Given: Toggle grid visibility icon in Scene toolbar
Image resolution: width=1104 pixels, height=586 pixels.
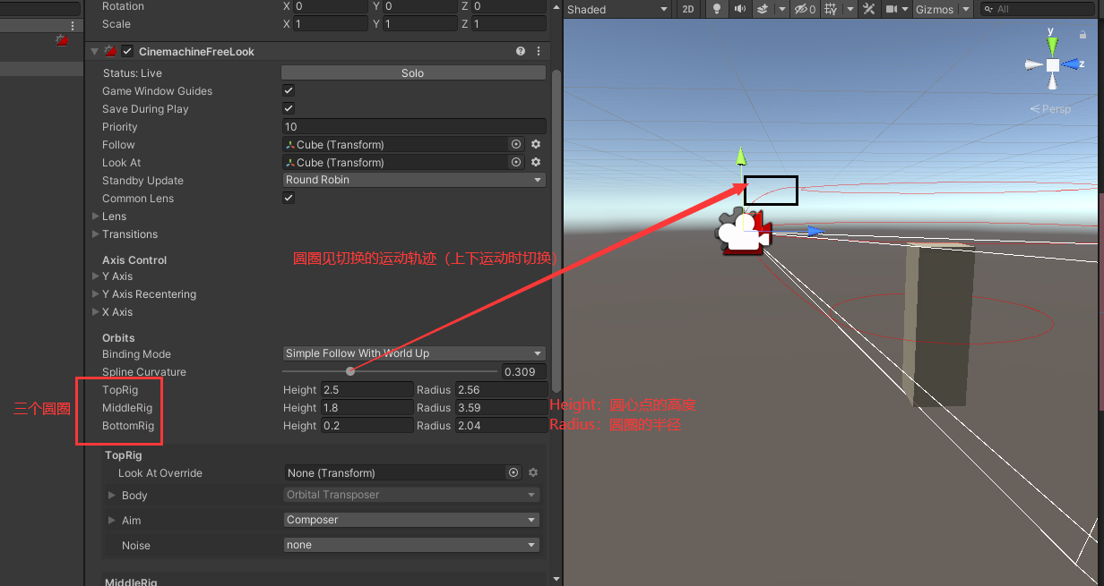Looking at the screenshot, I should (x=833, y=9).
